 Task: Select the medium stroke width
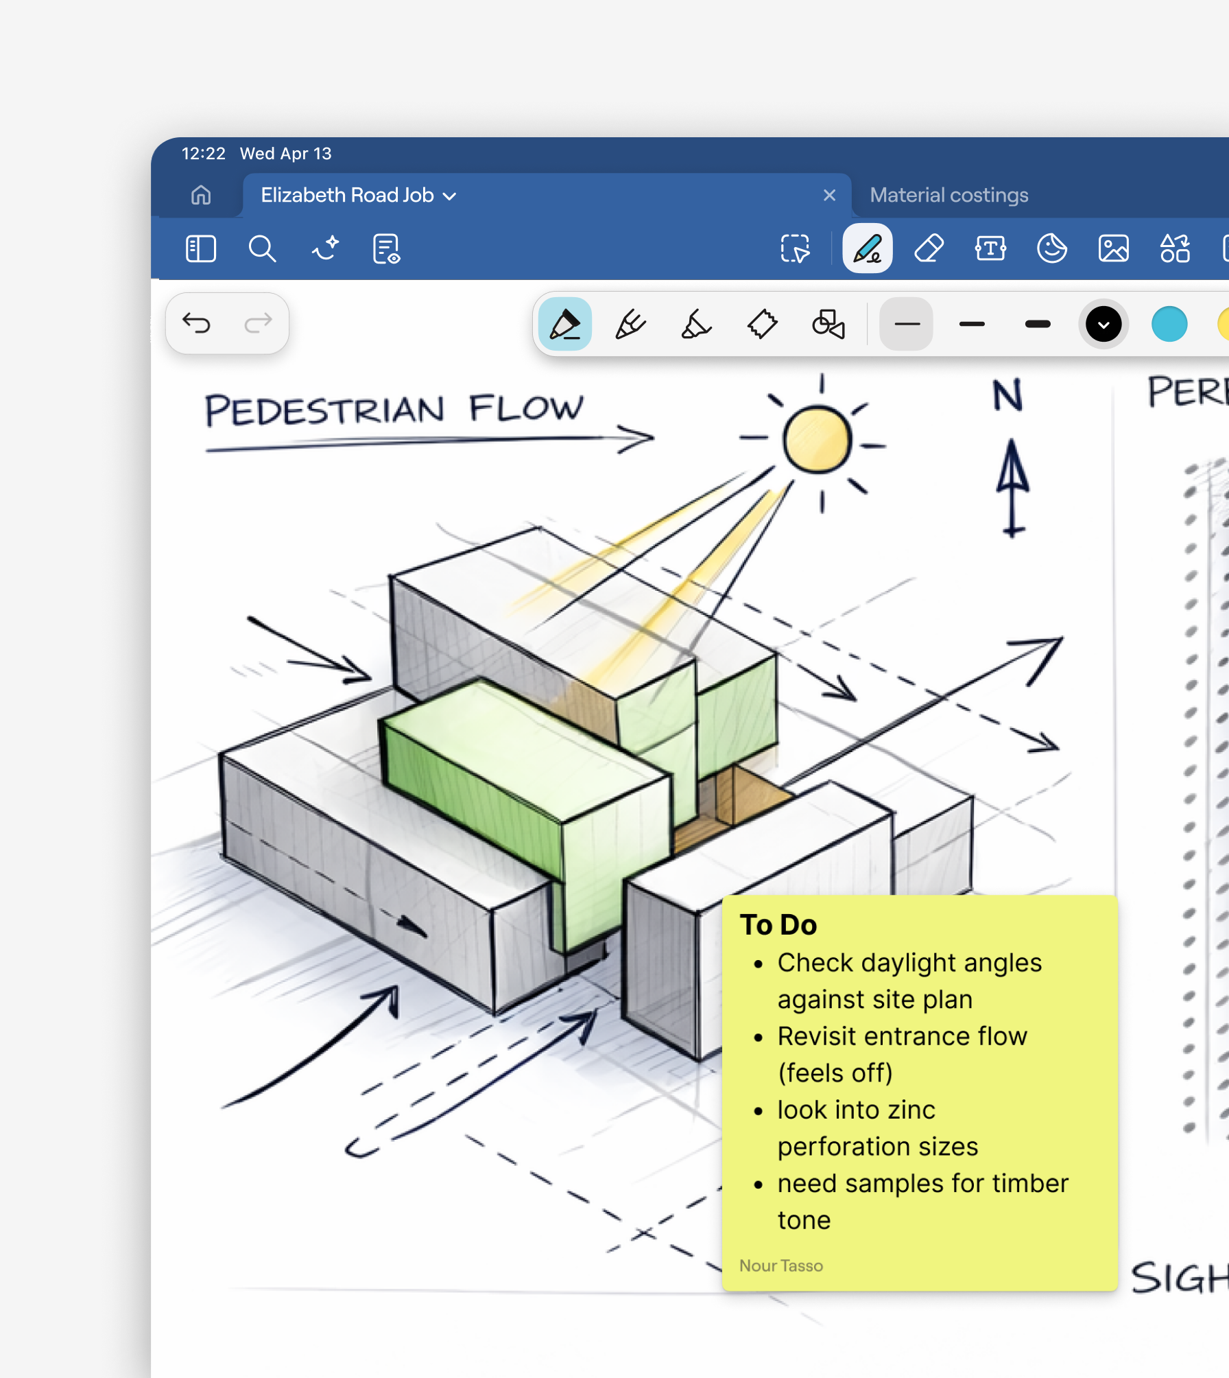point(972,324)
